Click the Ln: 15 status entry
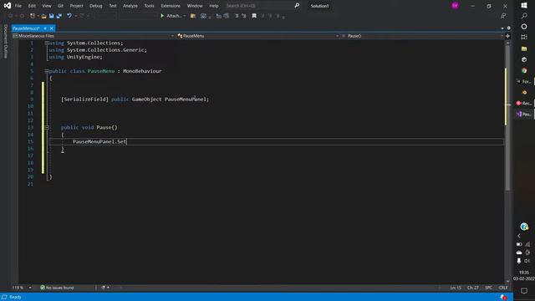The image size is (535, 301). [456, 288]
